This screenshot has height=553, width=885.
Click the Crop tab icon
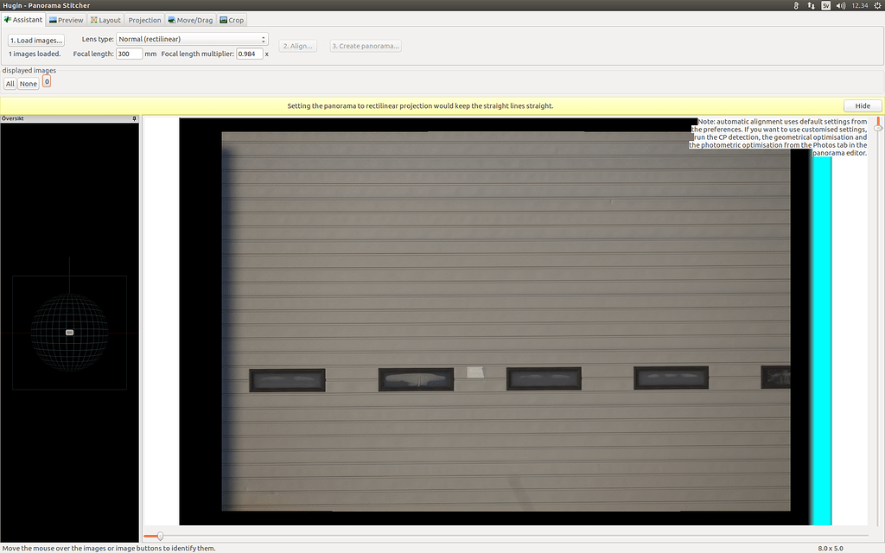222,20
